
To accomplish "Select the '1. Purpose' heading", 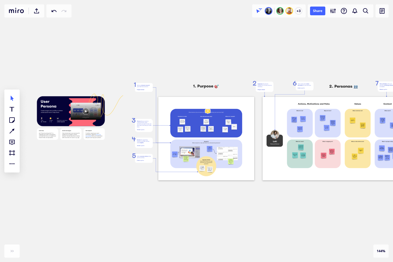I will tap(206, 86).
